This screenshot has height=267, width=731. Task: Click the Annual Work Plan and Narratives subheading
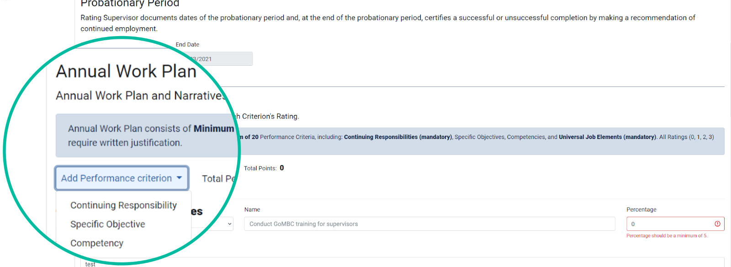[141, 96]
